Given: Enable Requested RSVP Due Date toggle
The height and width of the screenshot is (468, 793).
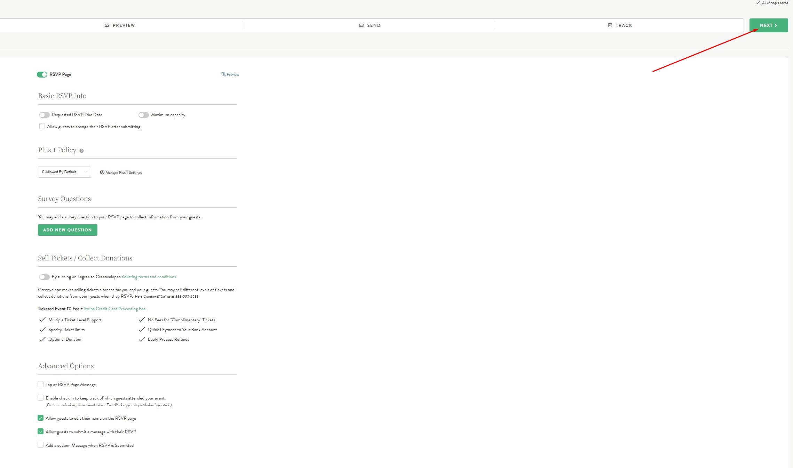Looking at the screenshot, I should pyautogui.click(x=44, y=115).
